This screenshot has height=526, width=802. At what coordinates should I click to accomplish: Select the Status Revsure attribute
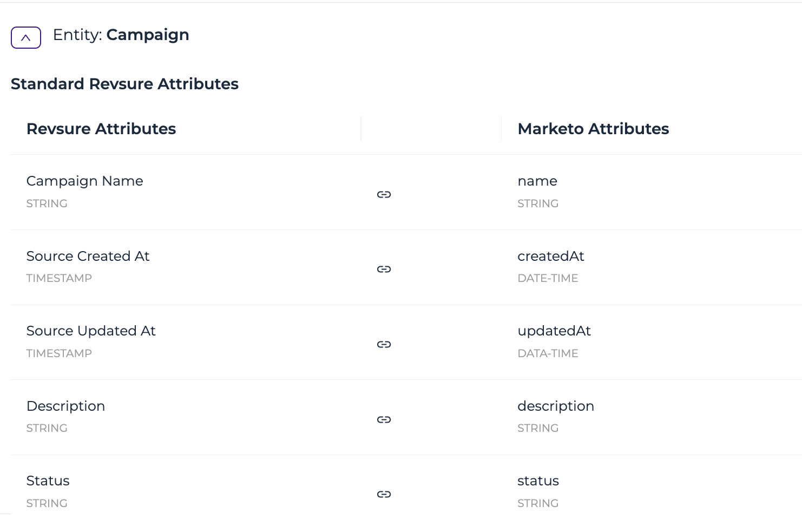tap(48, 481)
